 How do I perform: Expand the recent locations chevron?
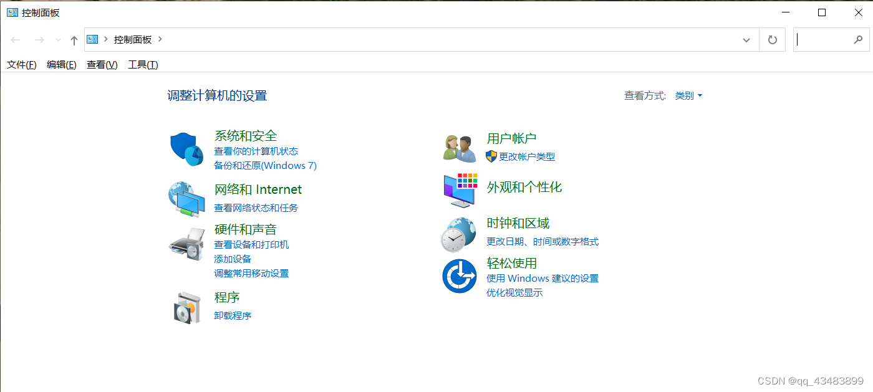(x=58, y=40)
